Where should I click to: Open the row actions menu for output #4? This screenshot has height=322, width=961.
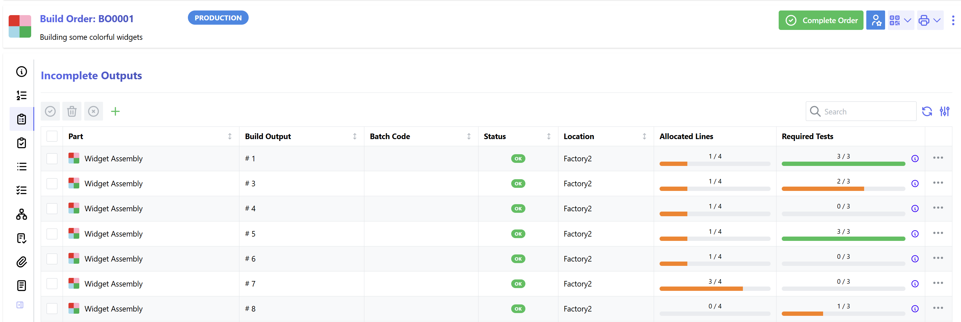click(x=938, y=208)
